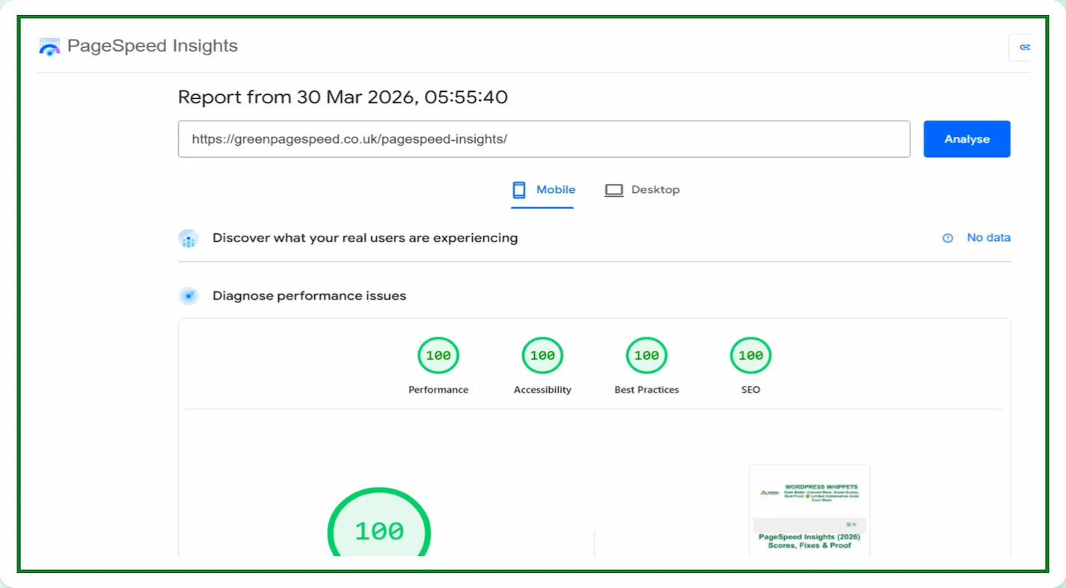The image size is (1066, 588).
Task: Switch to the Mobile tab
Action: pyautogui.click(x=543, y=190)
